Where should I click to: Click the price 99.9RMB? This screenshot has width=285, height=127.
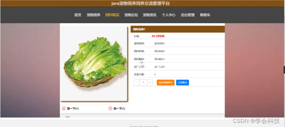pos(158,36)
